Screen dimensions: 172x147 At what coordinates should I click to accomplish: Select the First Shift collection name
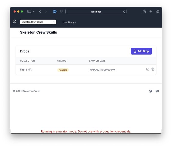click(x=26, y=70)
